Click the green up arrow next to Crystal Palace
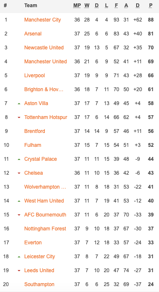 click(x=19, y=159)
